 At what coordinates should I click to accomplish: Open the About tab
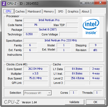(x=85, y=11)
